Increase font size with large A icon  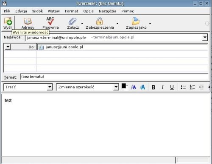click(142, 87)
